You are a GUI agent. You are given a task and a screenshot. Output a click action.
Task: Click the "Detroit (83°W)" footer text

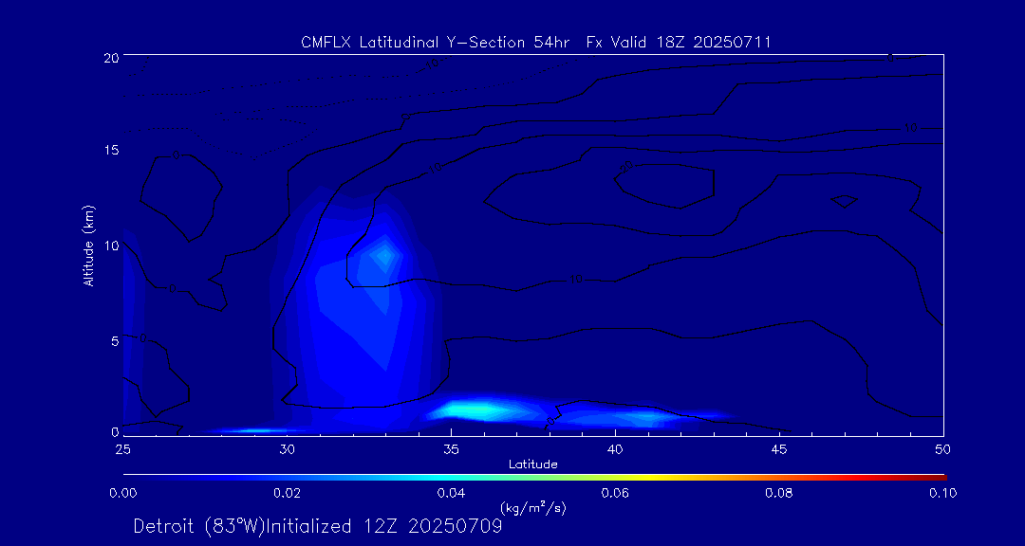(198, 526)
